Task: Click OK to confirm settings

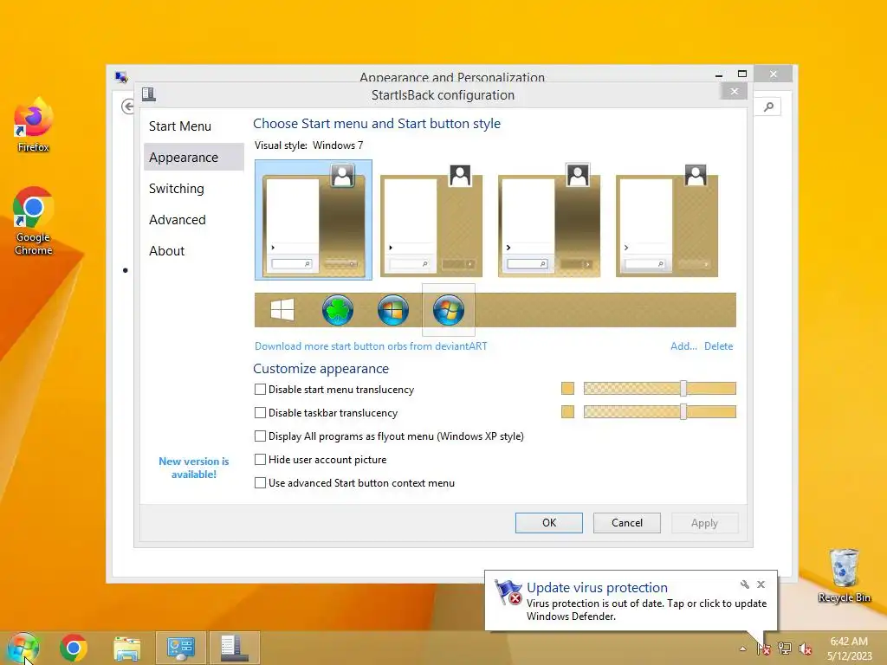Action: coord(548,523)
